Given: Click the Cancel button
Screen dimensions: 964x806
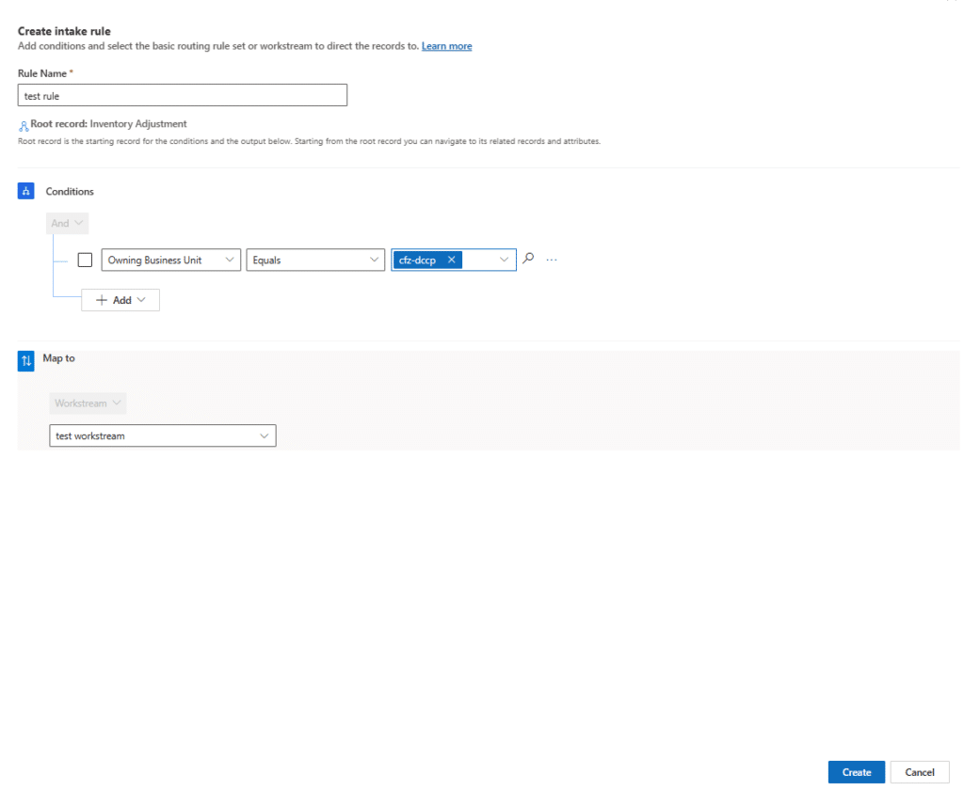Looking at the screenshot, I should (920, 772).
